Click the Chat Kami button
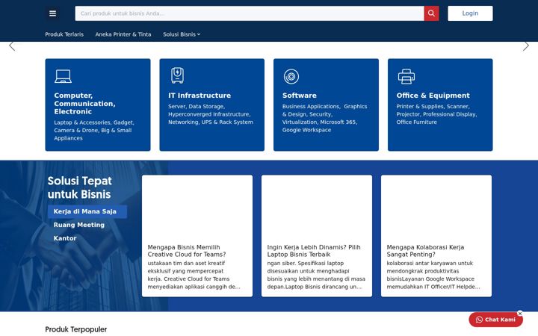This screenshot has height=336, width=538. click(x=496, y=320)
